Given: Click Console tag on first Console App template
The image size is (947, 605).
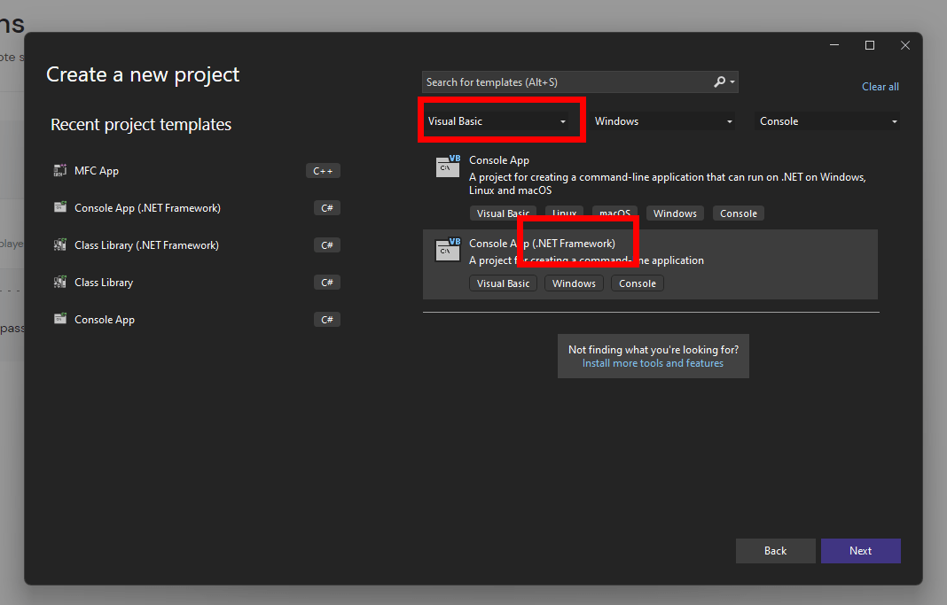Looking at the screenshot, I should (x=738, y=213).
